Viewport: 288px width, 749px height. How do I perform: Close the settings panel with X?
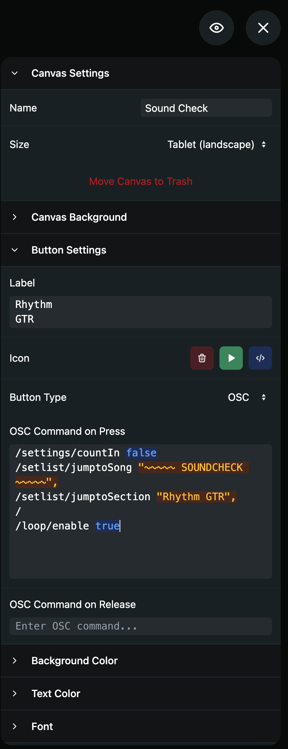click(x=263, y=28)
